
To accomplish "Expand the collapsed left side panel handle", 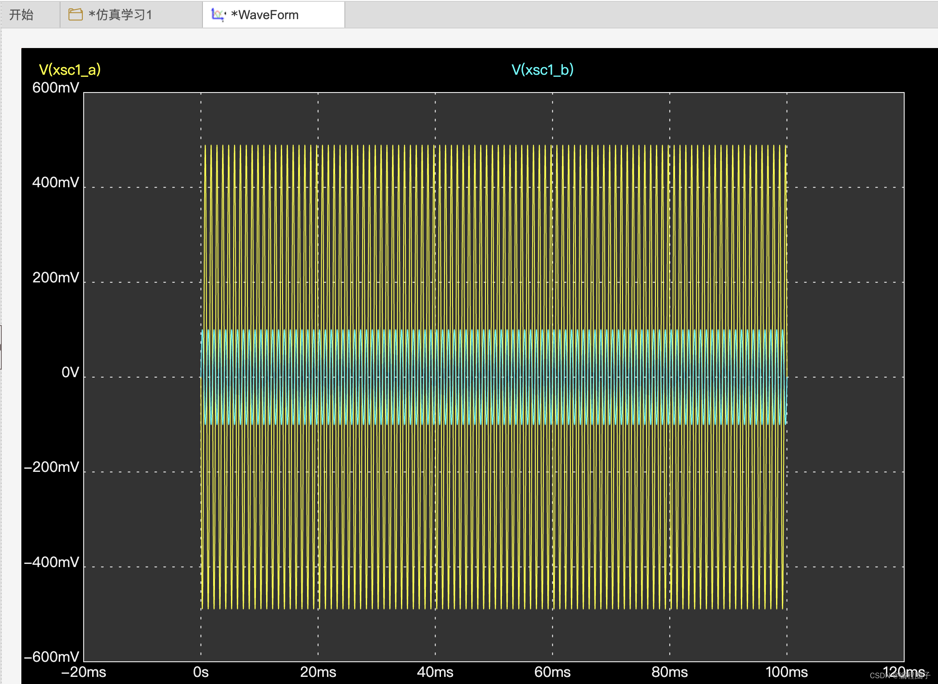I will [x=1, y=347].
